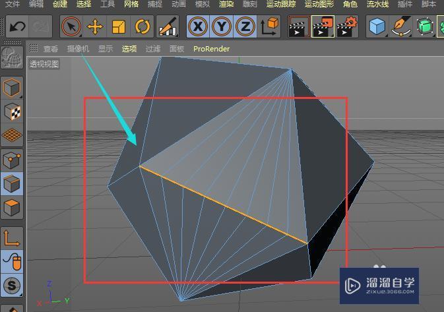Toggle Y axis lock
This screenshot has height=312, width=444.
(222, 27)
